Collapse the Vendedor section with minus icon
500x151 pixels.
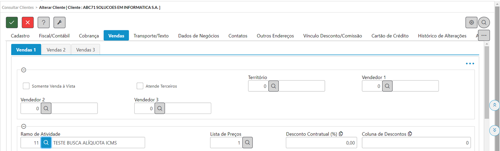tap(24, 70)
